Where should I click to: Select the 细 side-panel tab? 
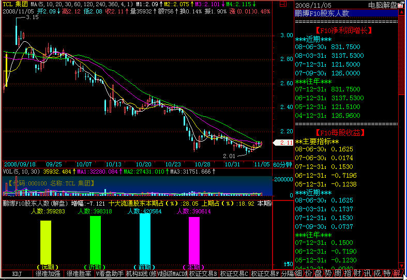point(298,273)
